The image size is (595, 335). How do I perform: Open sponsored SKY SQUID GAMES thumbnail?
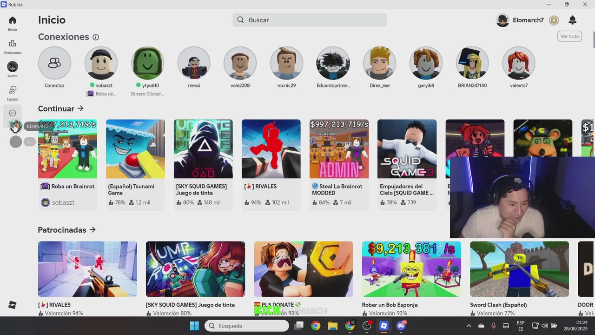pos(195,269)
